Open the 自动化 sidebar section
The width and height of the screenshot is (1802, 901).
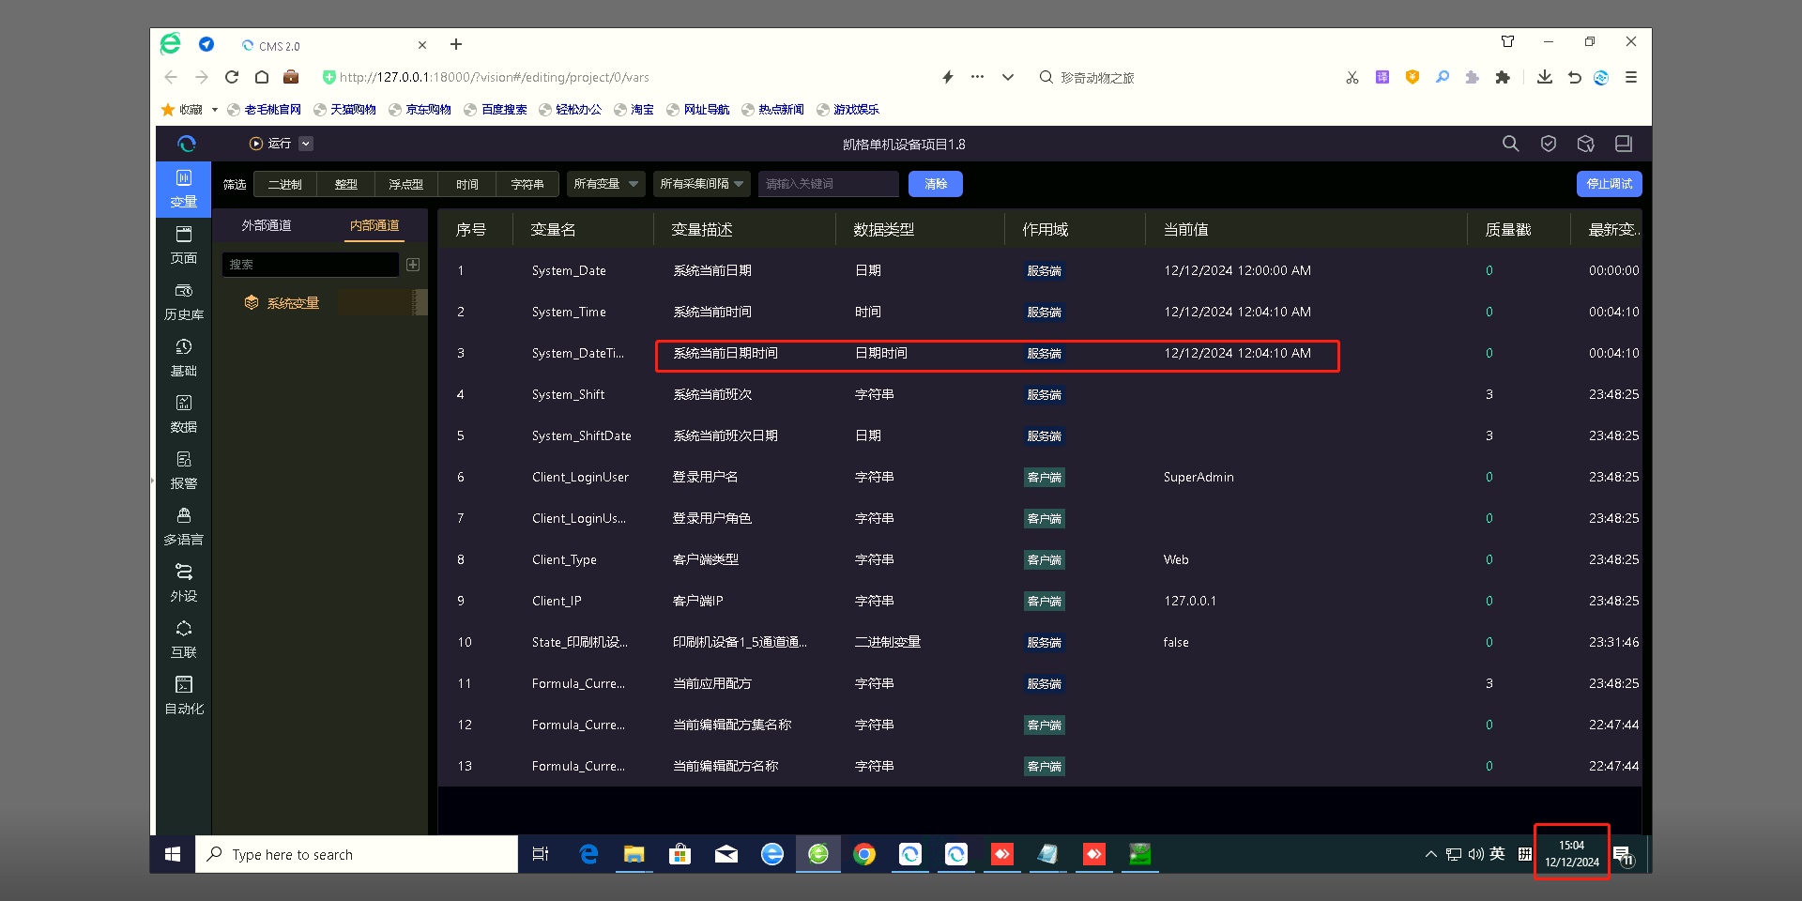[x=184, y=695]
